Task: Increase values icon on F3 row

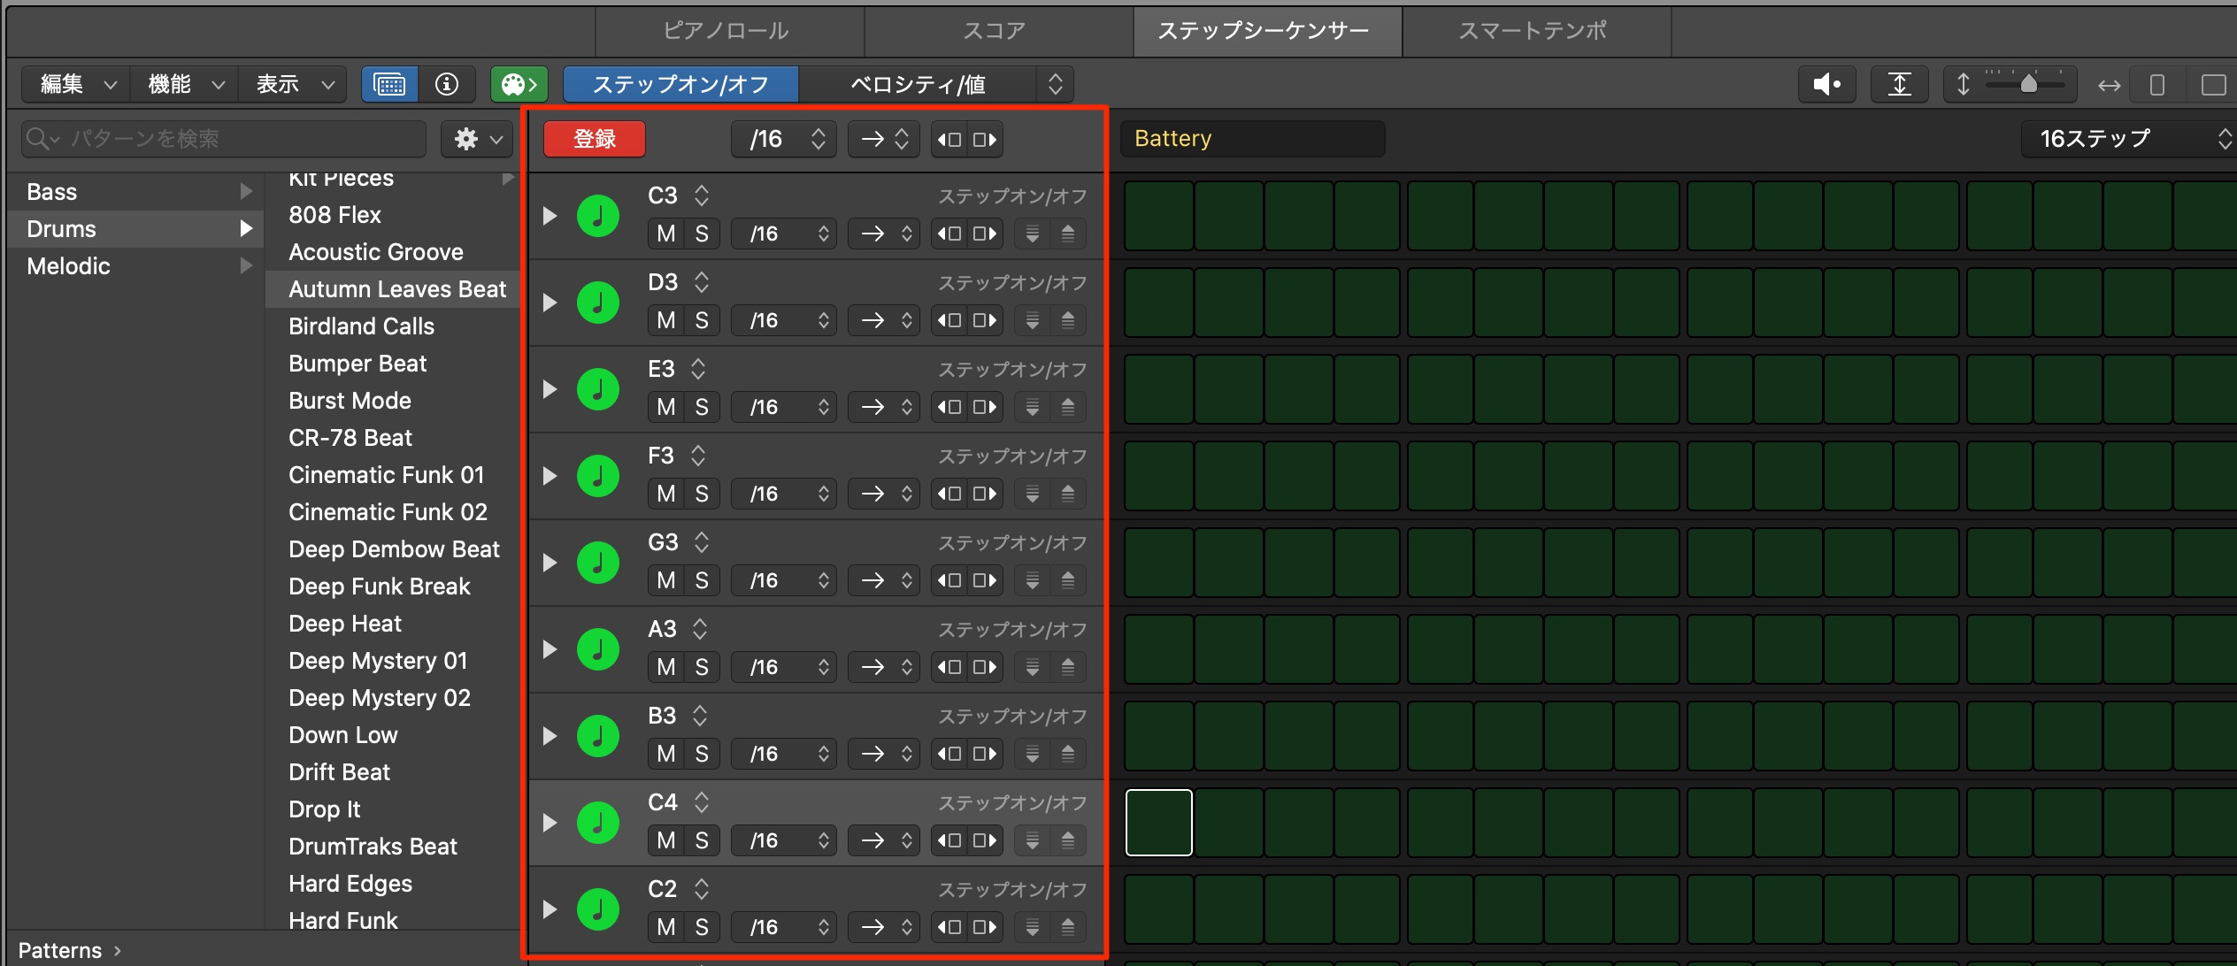Action: tap(1068, 494)
